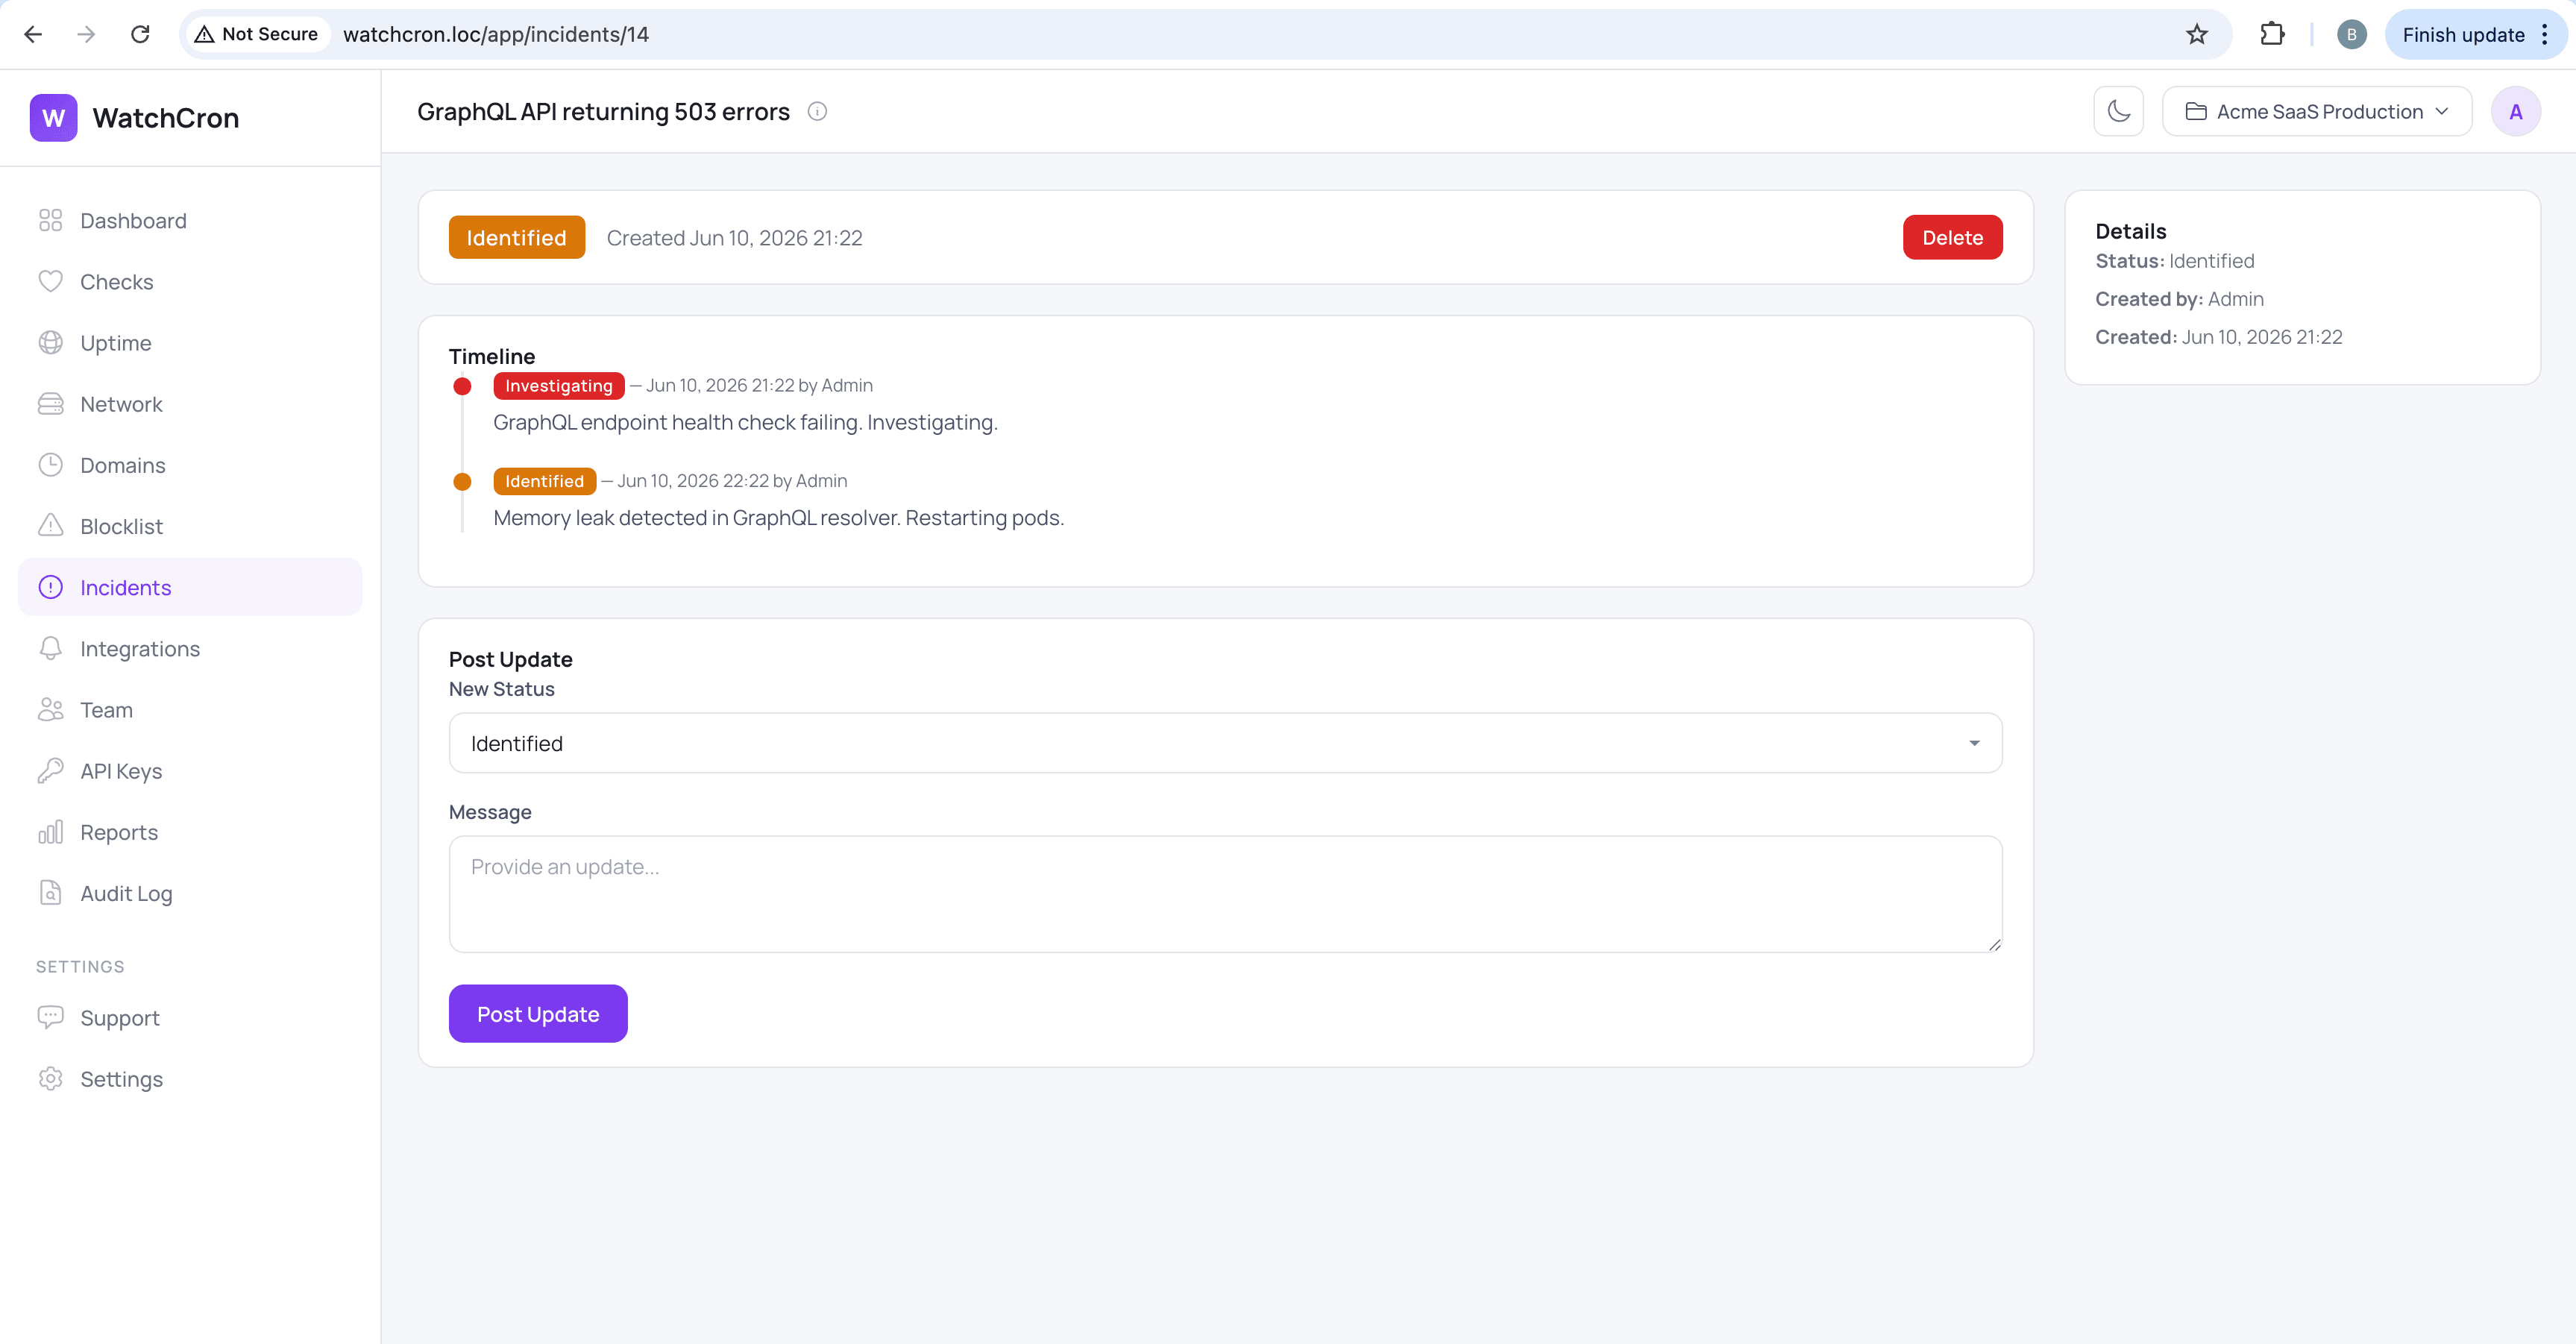Screen dimensions: 2576x1344
Task: Click WatchCron brand name link
Action: pyautogui.click(x=166, y=118)
